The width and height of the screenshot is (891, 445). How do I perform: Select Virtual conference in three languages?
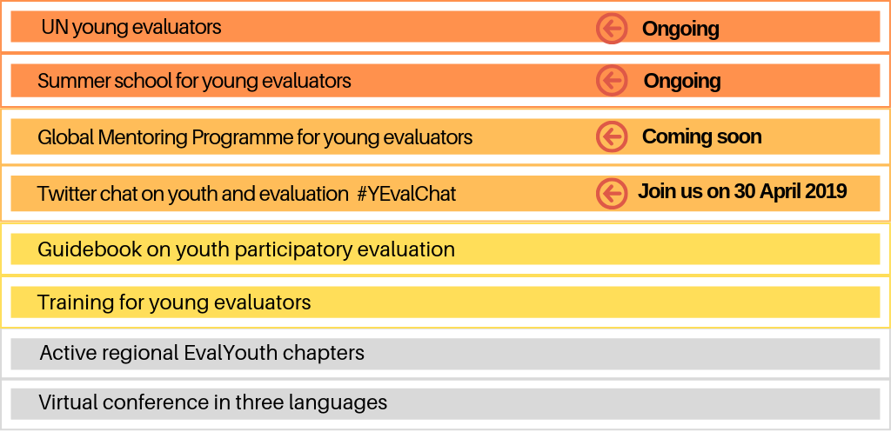point(445,403)
